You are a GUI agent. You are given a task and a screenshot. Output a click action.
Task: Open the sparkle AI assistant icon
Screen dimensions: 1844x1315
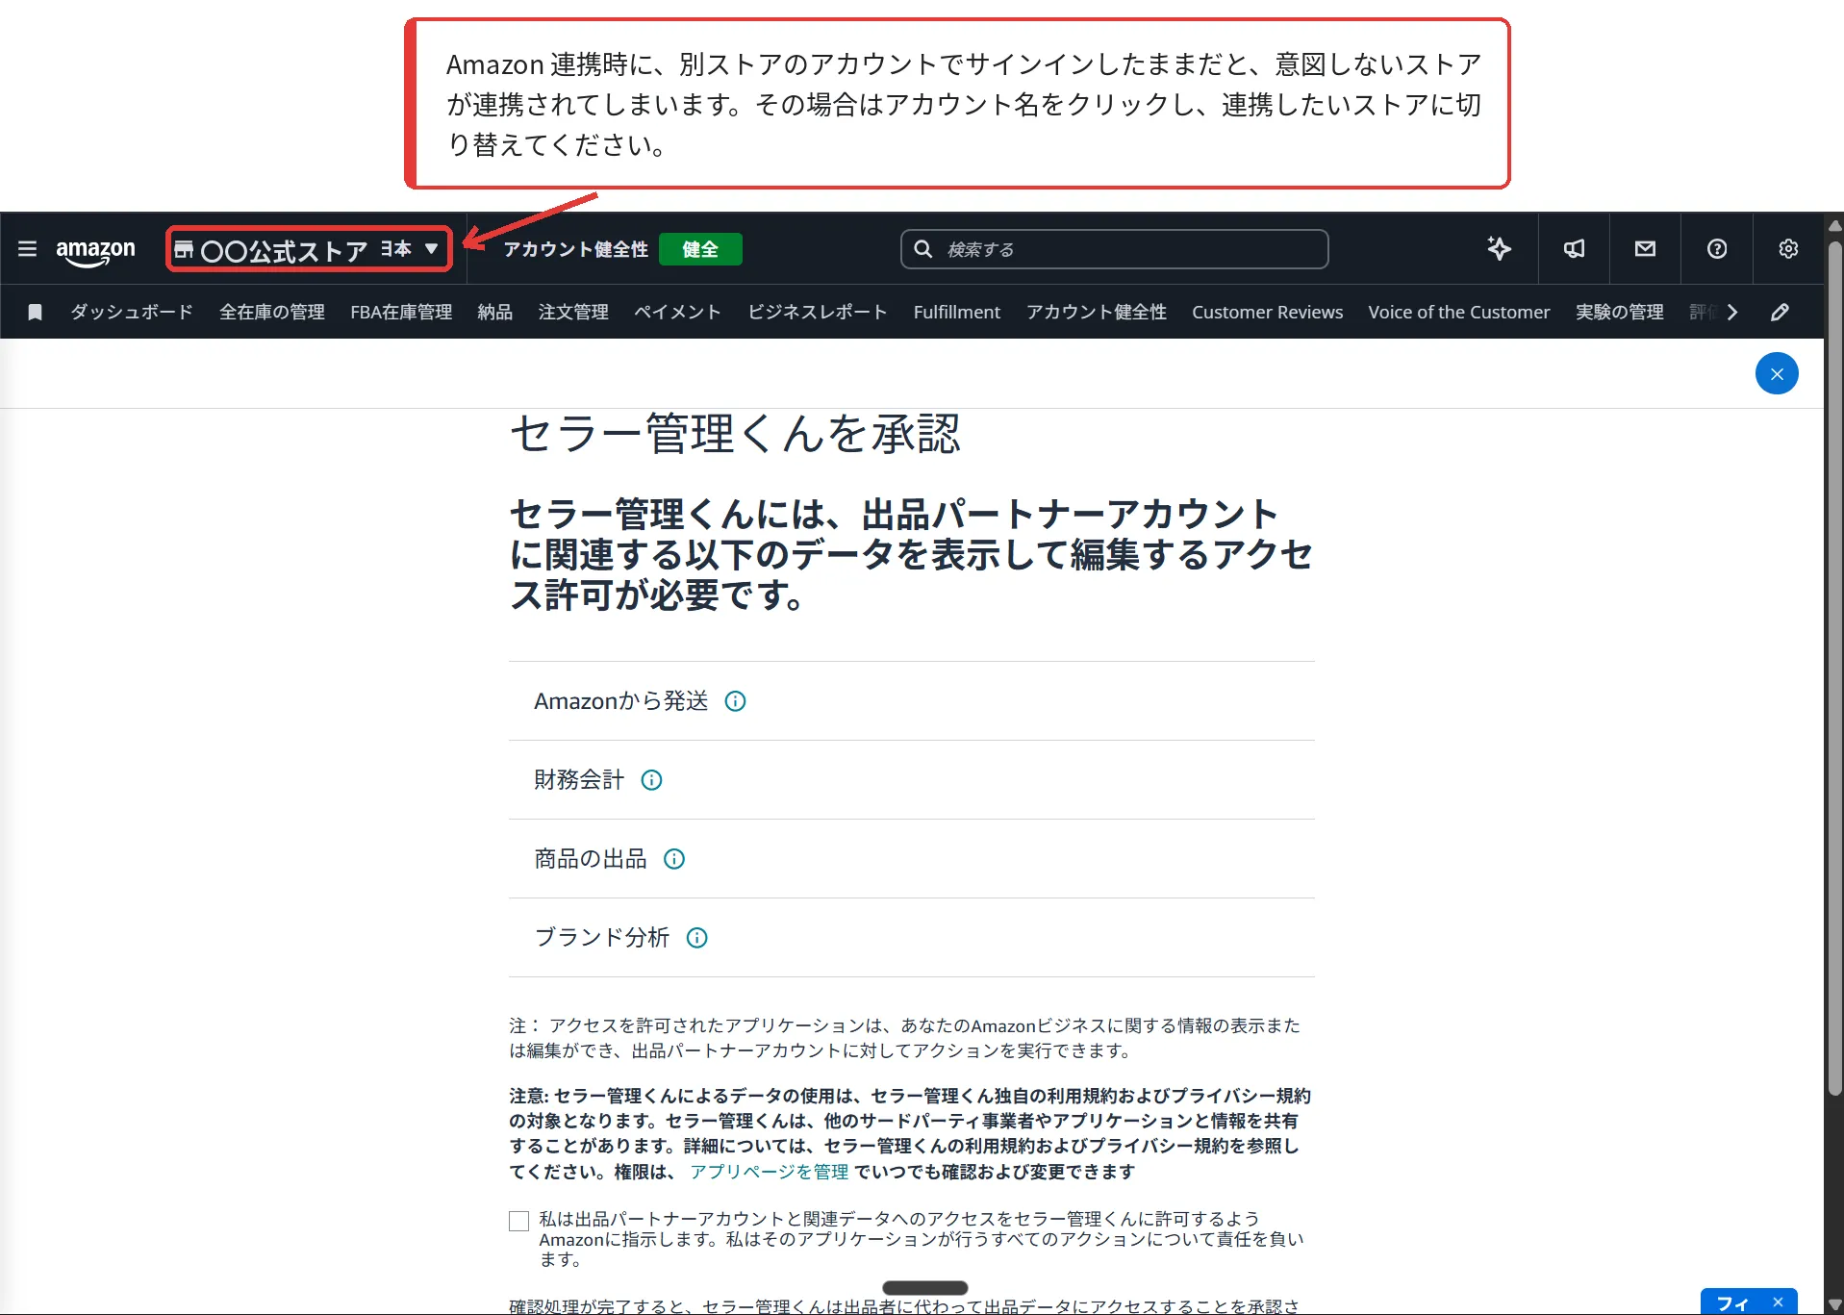point(1499,249)
